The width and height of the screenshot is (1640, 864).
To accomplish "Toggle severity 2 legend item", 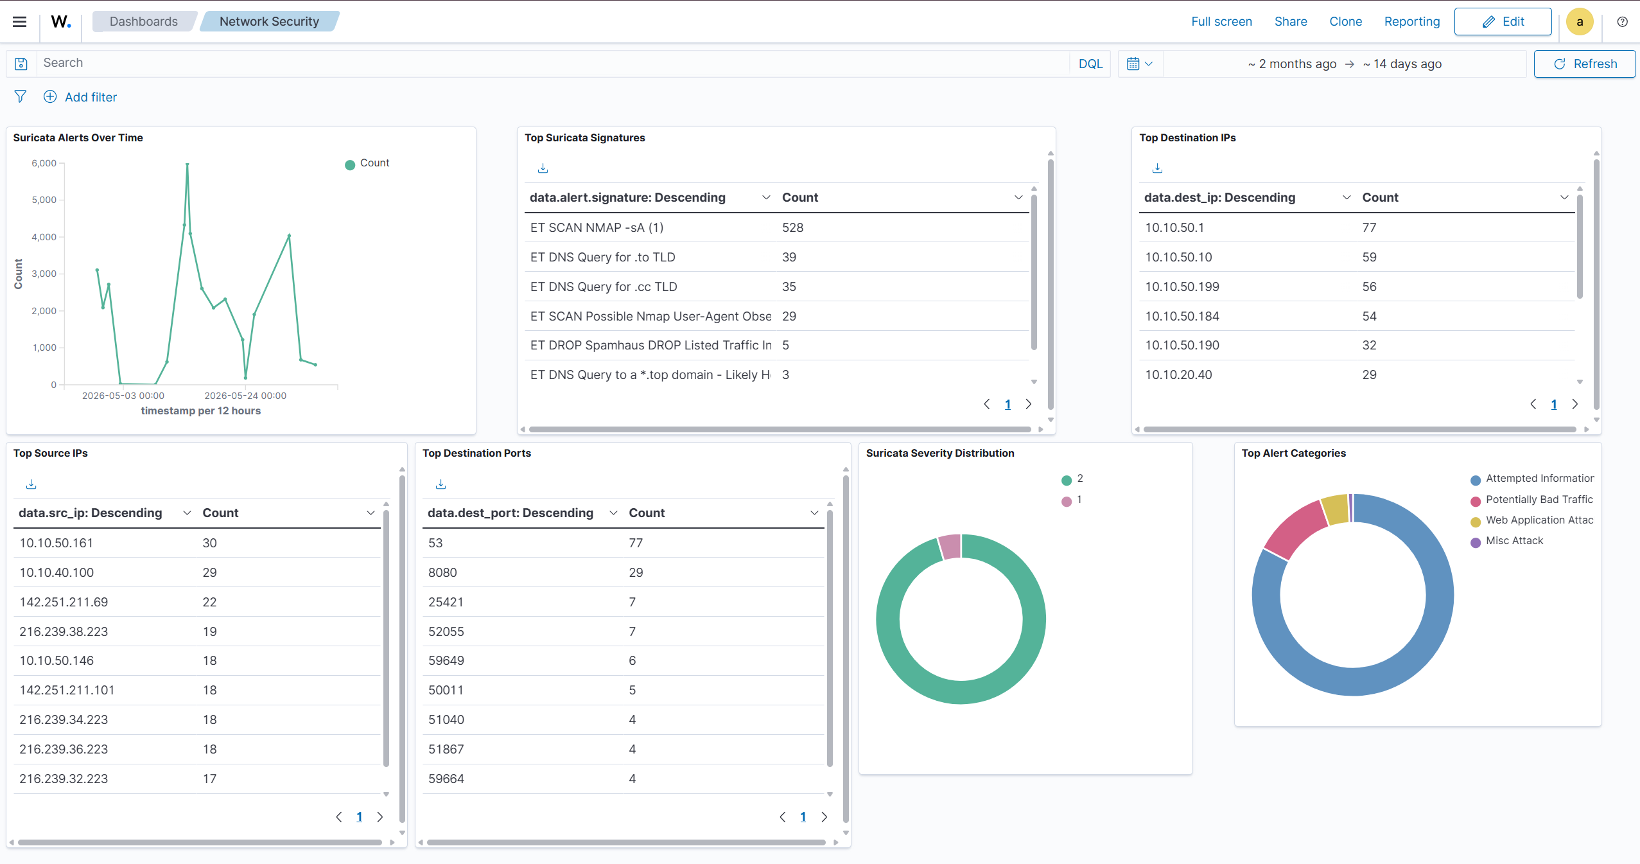I will click(1072, 479).
